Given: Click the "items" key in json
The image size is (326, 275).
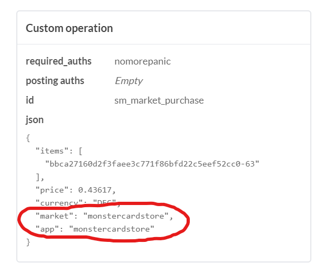Looking at the screenshot, I should pos(52,151).
